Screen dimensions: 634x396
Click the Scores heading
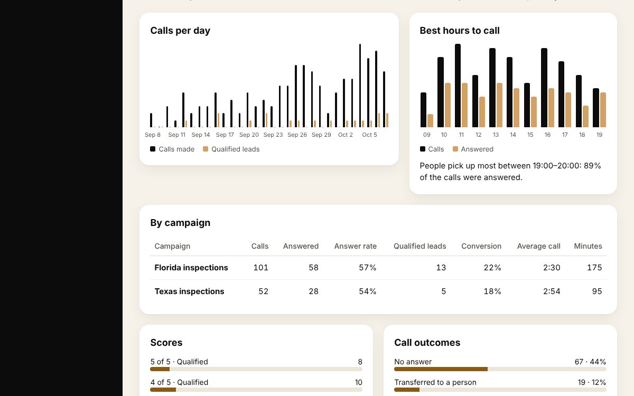coord(166,343)
